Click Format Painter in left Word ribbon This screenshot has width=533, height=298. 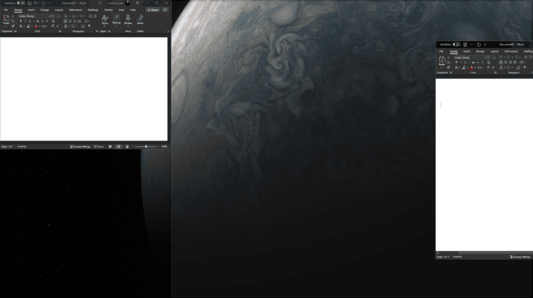pyautogui.click(x=13, y=26)
